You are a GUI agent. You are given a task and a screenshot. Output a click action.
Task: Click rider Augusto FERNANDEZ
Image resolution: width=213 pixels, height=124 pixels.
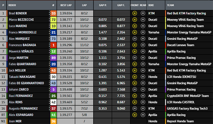23,108
